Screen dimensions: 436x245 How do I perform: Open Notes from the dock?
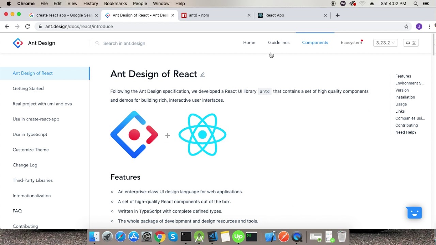225,236
